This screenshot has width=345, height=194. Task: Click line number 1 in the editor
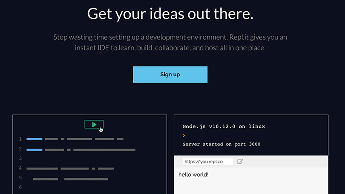[x=20, y=139]
